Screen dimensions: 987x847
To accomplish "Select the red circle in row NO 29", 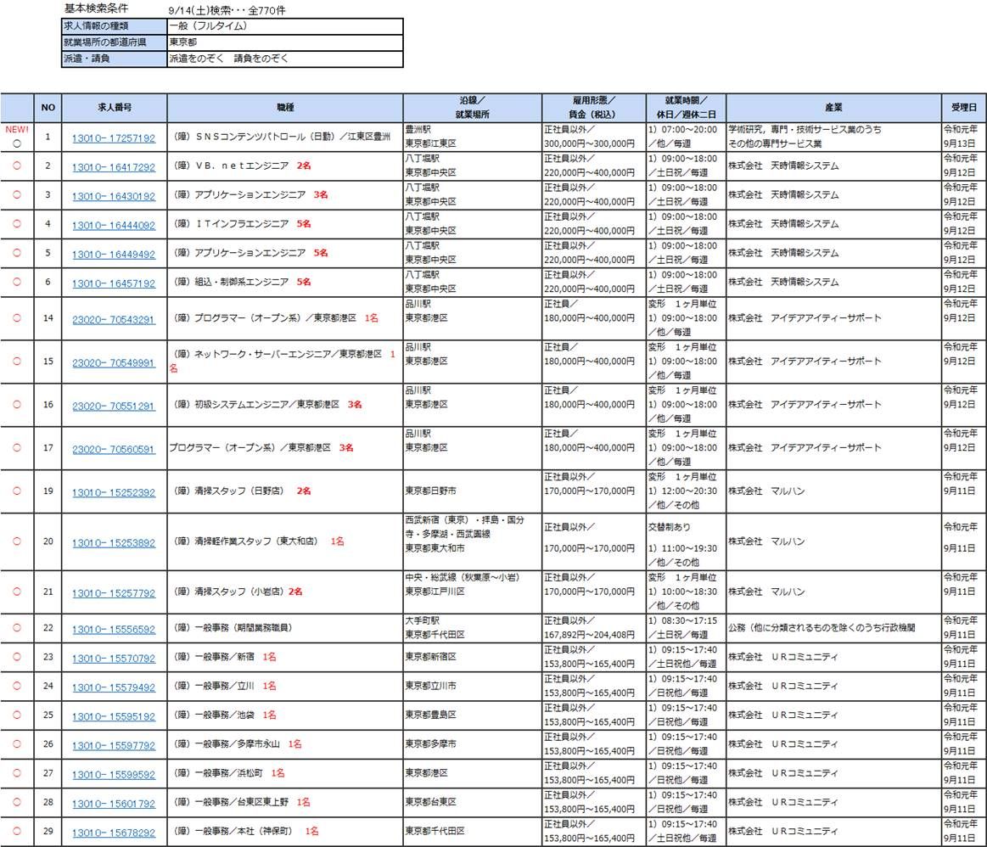I will point(17,831).
